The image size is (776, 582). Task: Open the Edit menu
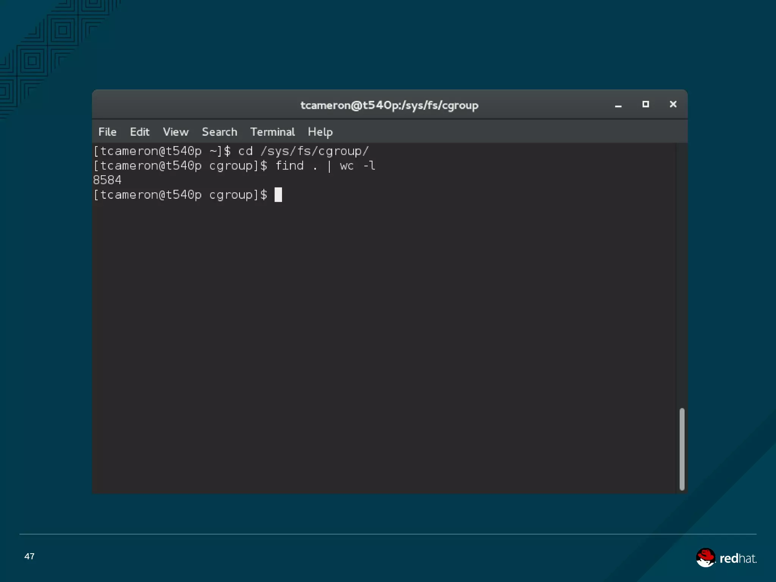tap(139, 132)
